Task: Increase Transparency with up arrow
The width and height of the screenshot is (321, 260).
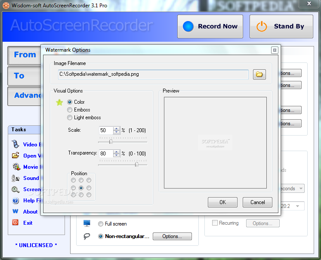Action: (x=116, y=152)
